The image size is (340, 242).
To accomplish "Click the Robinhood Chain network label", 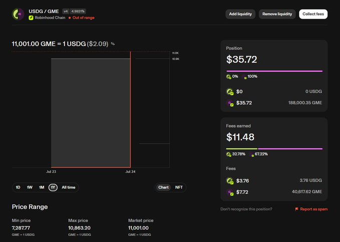I will (50, 18).
